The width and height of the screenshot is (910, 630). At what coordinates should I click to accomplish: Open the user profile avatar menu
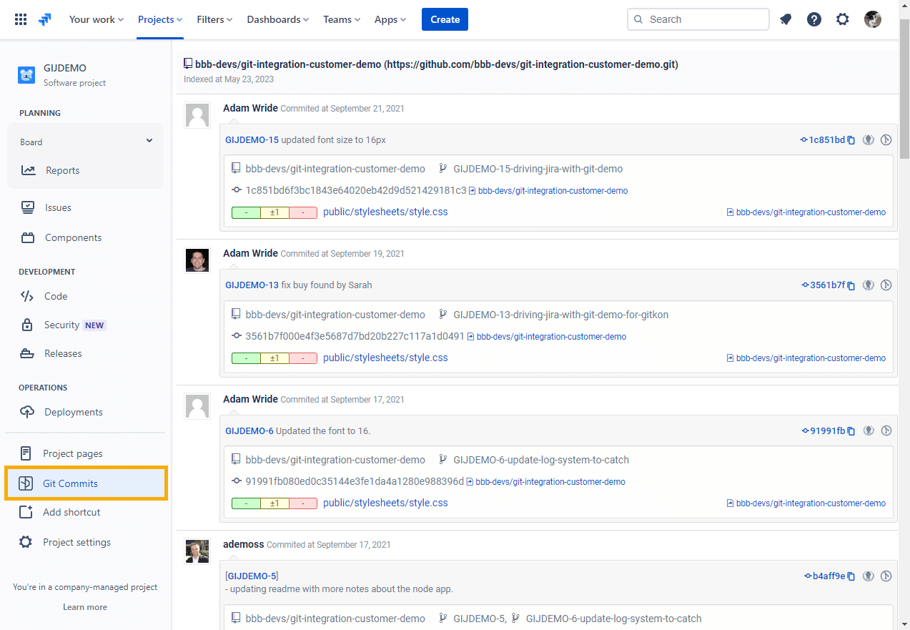pyautogui.click(x=872, y=19)
